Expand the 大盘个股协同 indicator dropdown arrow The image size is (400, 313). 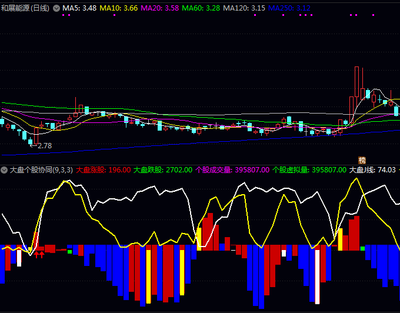(4, 170)
